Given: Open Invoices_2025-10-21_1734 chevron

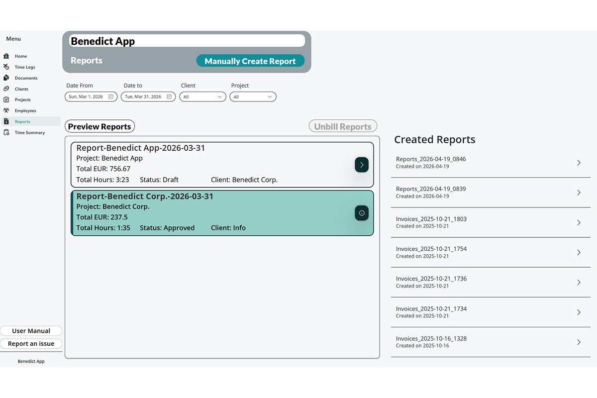Looking at the screenshot, I should click(579, 312).
